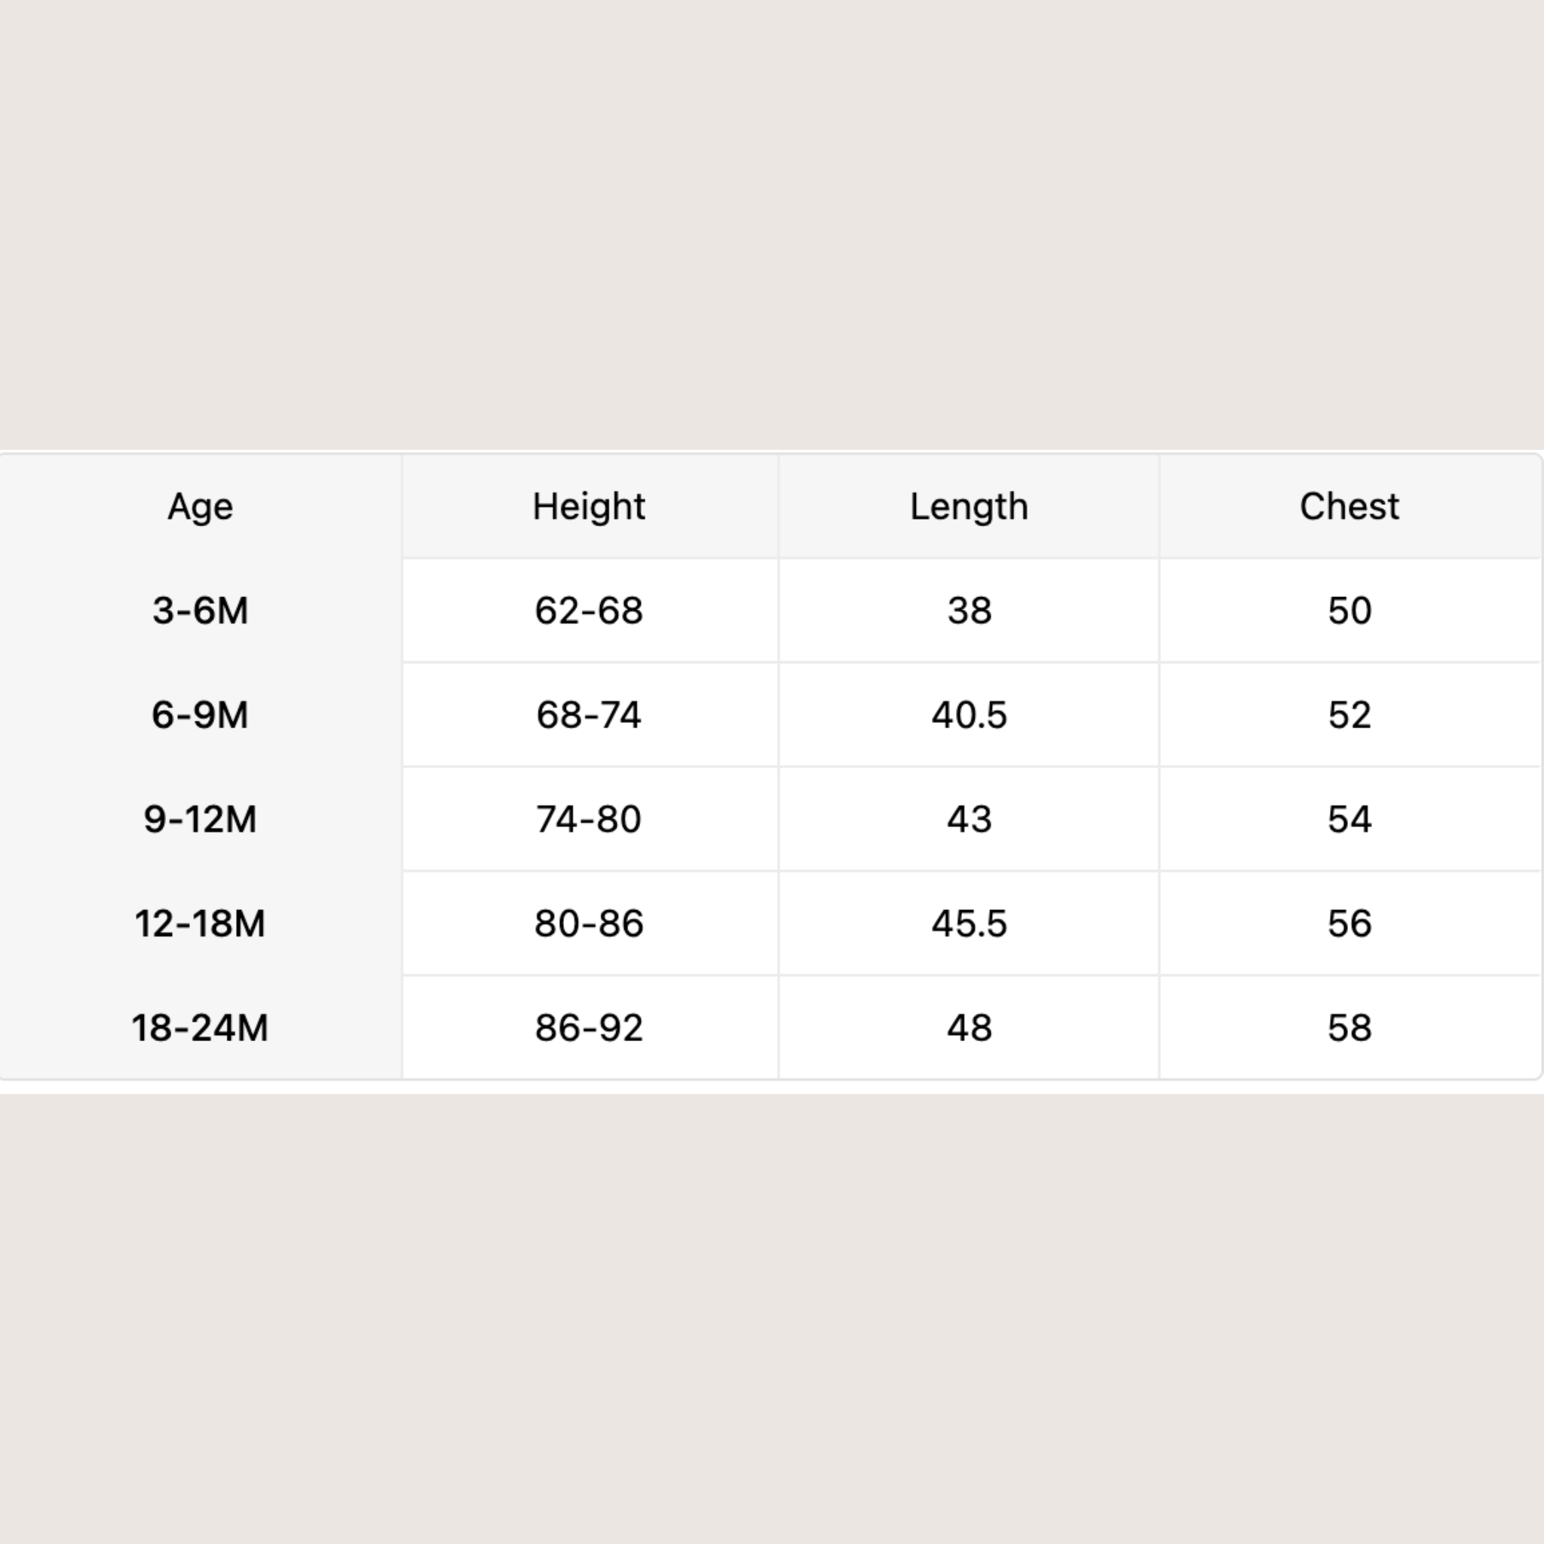Click the chest value 50
Screen dimensions: 1544x1544
coord(1349,611)
